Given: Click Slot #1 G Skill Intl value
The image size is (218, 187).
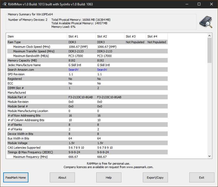Looking at the screenshot, I should click(75, 65).
